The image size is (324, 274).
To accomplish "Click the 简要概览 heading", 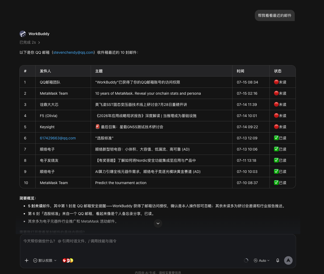I will click(28, 198).
